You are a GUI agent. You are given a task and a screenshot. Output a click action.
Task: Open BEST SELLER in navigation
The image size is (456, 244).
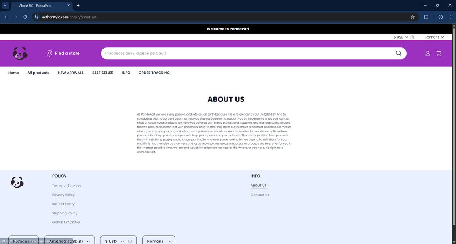(102, 73)
